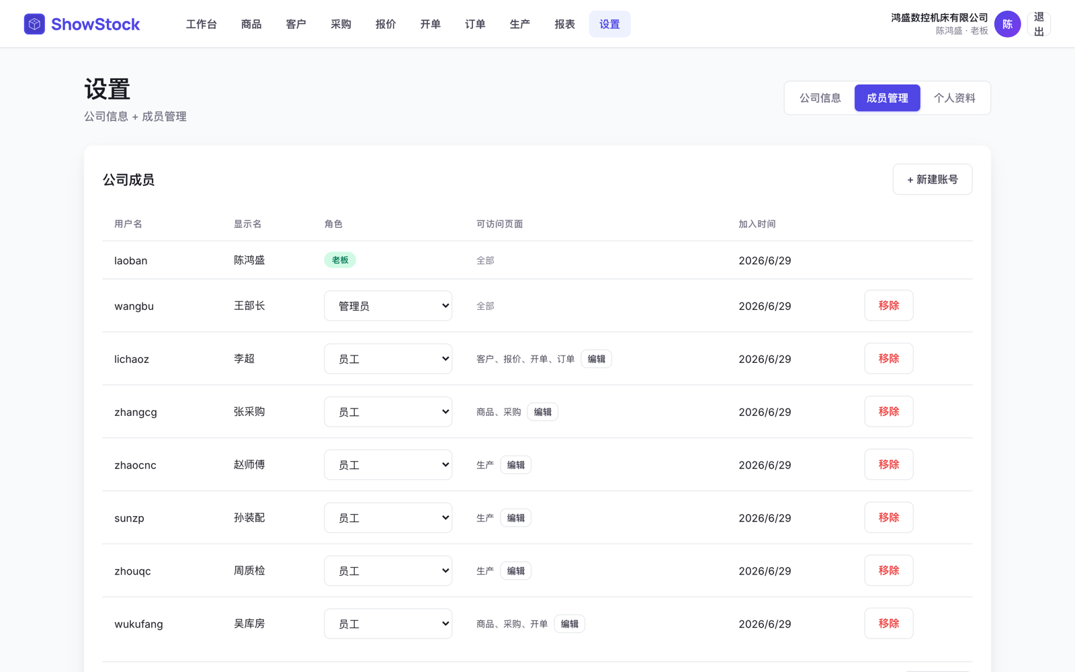1075x672 pixels.
Task: Click the + 新建账号 button
Action: [932, 179]
